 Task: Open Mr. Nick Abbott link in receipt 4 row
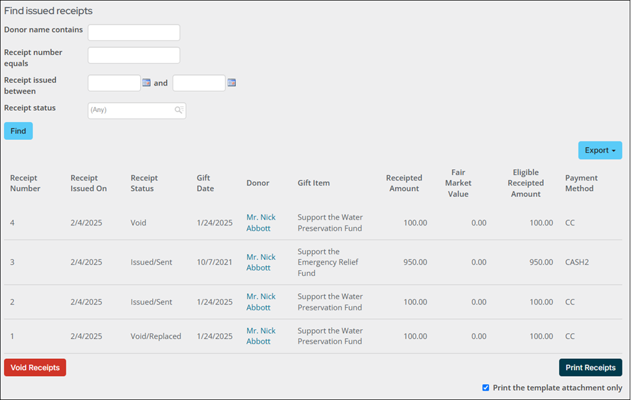point(261,223)
